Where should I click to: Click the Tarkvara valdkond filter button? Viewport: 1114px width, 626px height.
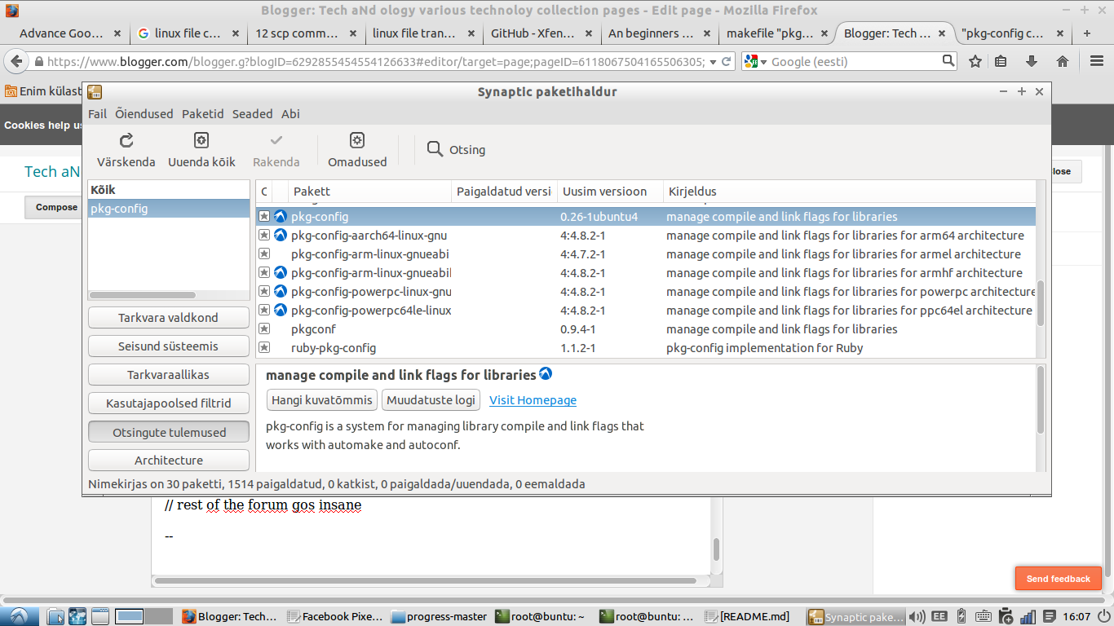pyautogui.click(x=168, y=317)
